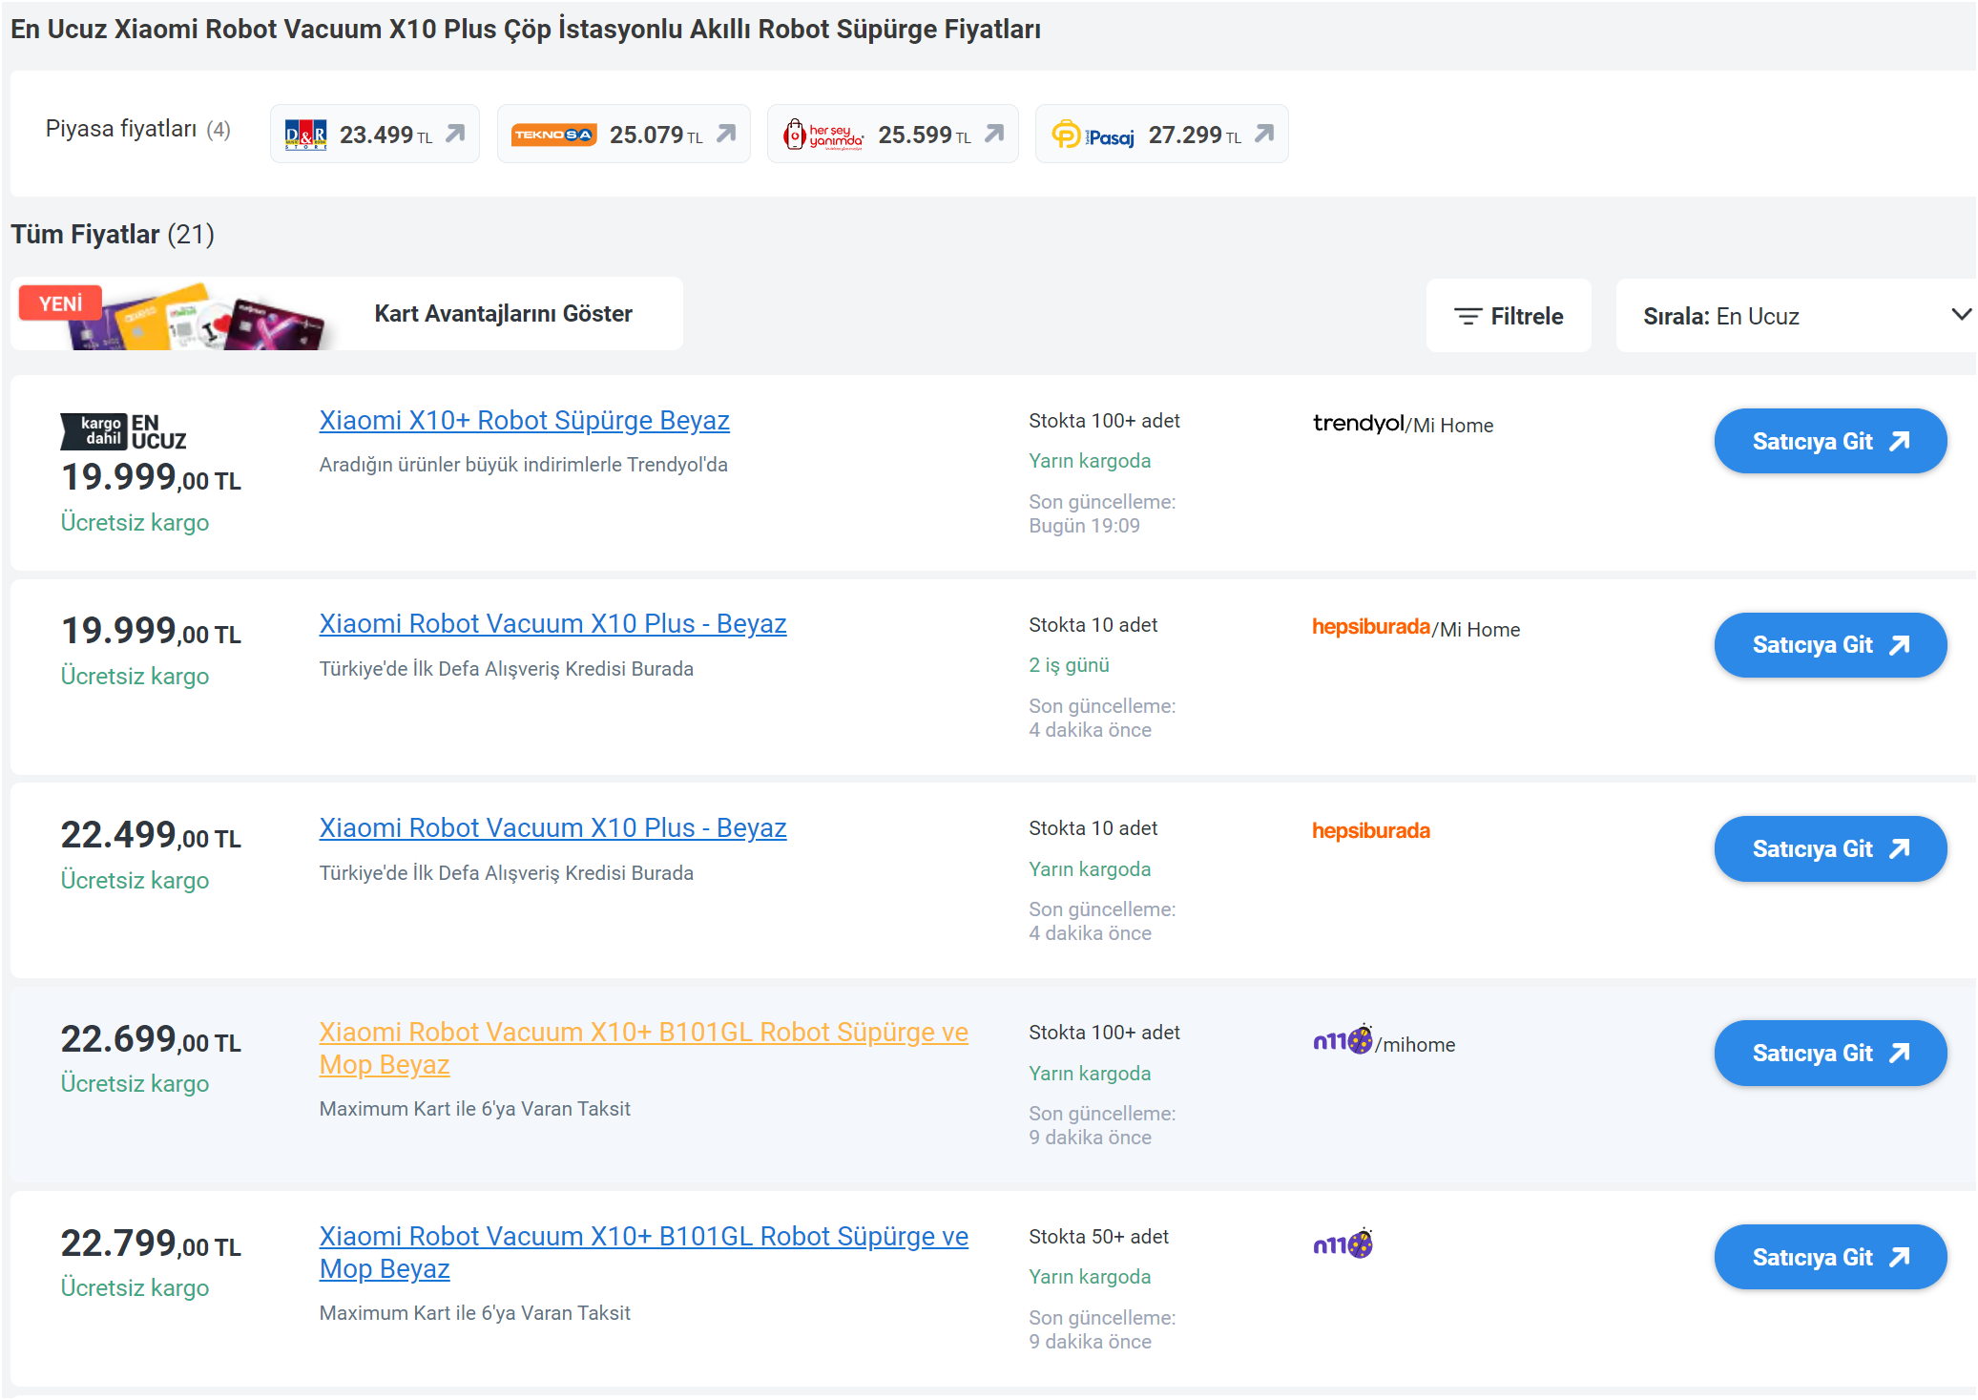Open n11/mihome X10+ B101GL Mop Beyaz link
The height and width of the screenshot is (1400, 1978).
(643, 1048)
